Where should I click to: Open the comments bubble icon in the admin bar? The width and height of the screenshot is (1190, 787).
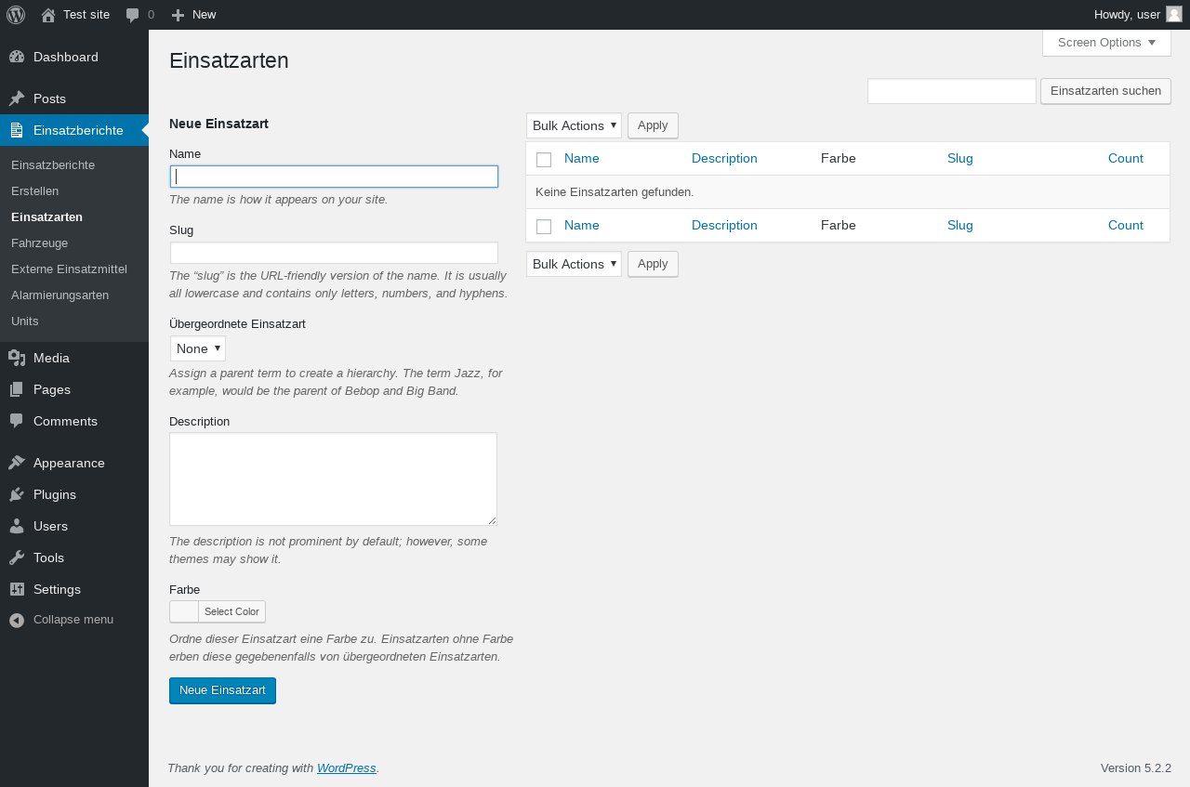pyautogui.click(x=133, y=15)
